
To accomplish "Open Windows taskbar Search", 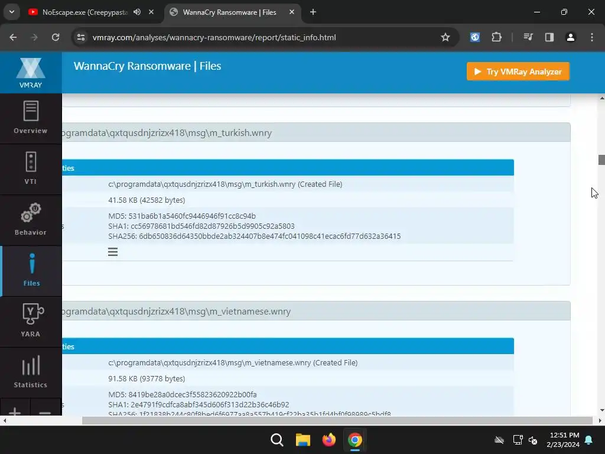I will click(277, 440).
